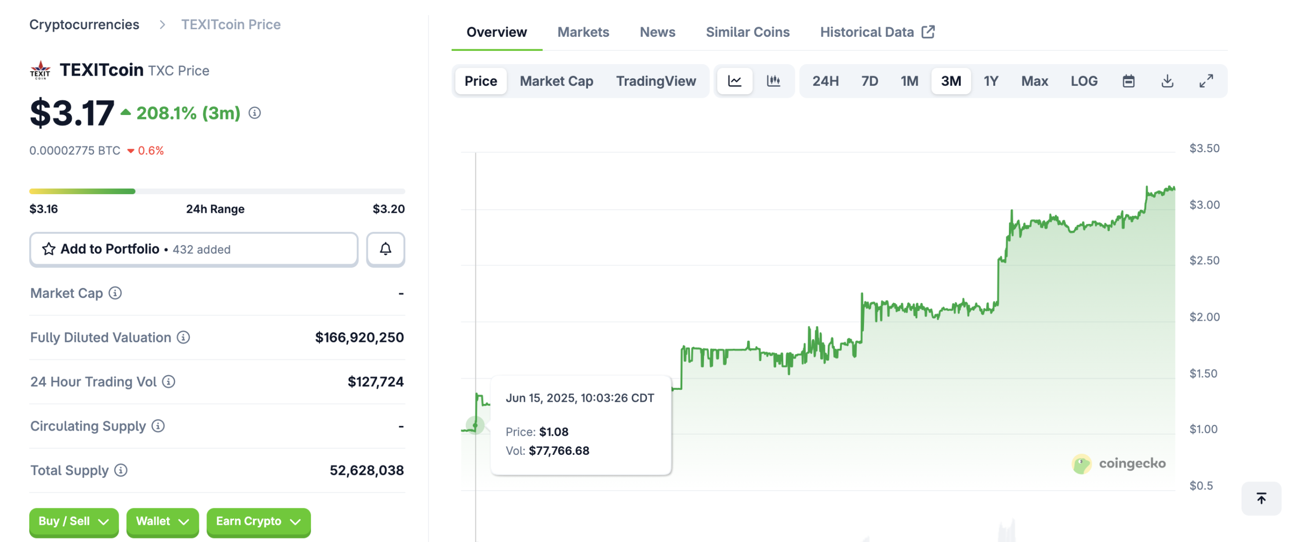Open the Buy / Sell dropdown

pyautogui.click(x=74, y=521)
